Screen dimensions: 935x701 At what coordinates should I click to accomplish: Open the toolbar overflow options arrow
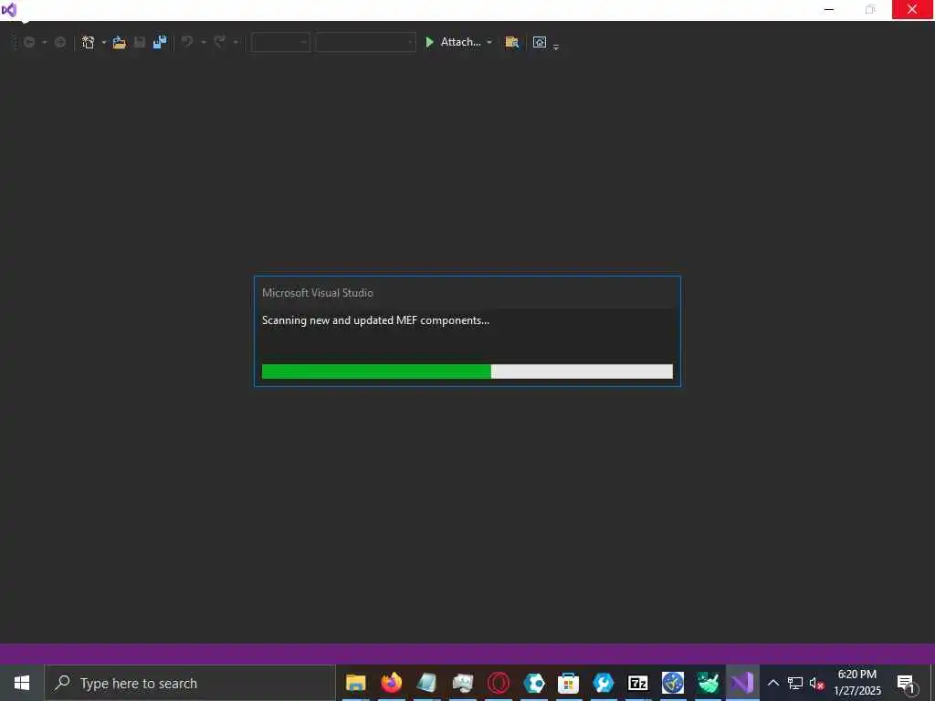pyautogui.click(x=556, y=46)
